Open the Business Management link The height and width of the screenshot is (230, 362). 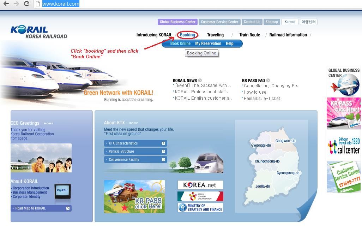(x=30, y=192)
